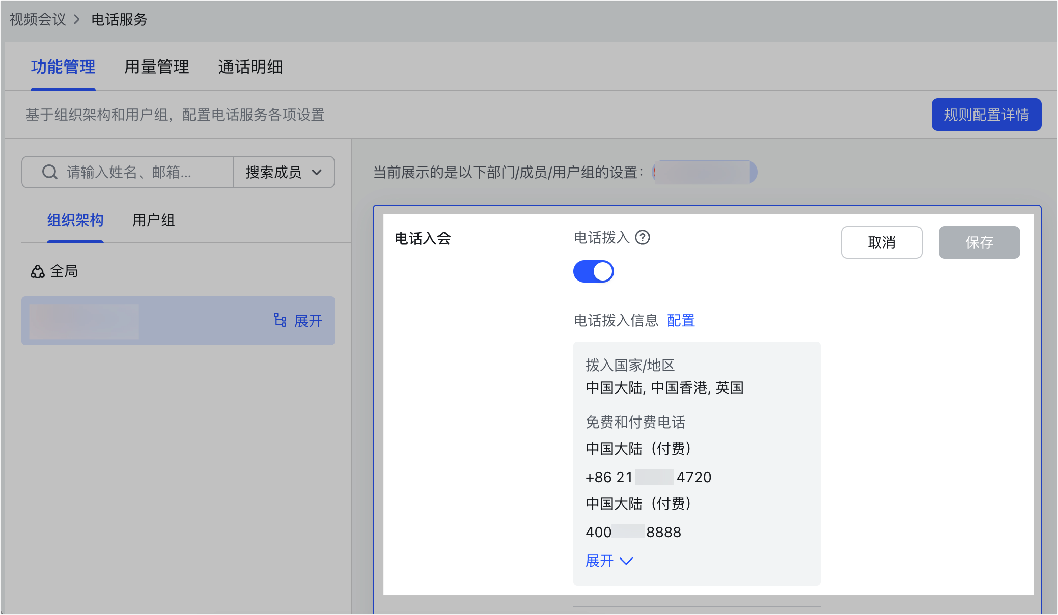Click the 取消 button
The image size is (1058, 615).
pos(881,242)
